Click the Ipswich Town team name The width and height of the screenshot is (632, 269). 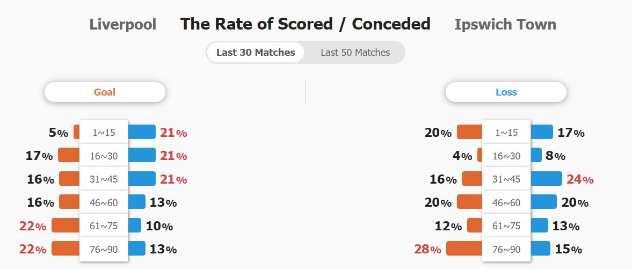tap(505, 24)
